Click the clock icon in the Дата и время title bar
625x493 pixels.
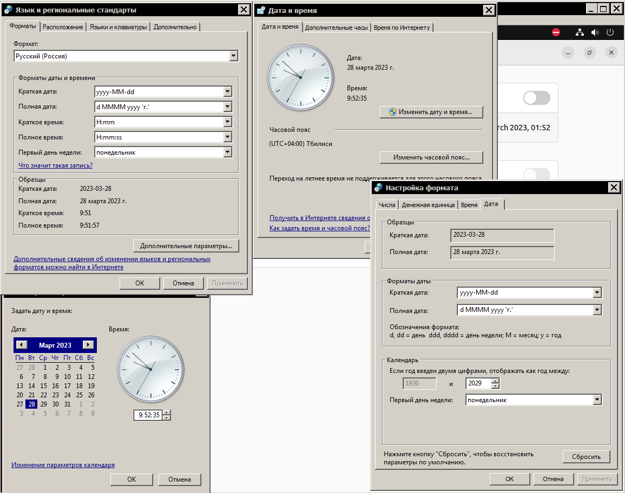(261, 10)
